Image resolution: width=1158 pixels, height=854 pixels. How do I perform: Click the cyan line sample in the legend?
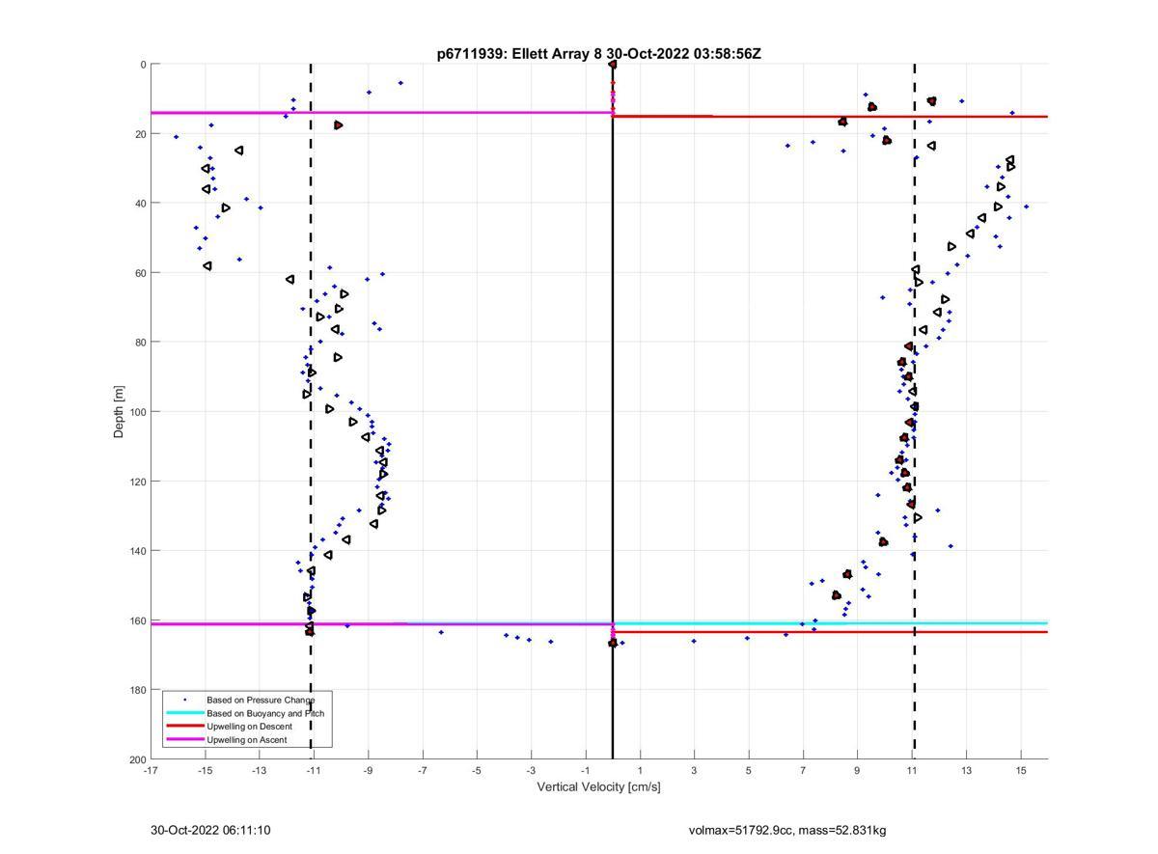pos(184,713)
